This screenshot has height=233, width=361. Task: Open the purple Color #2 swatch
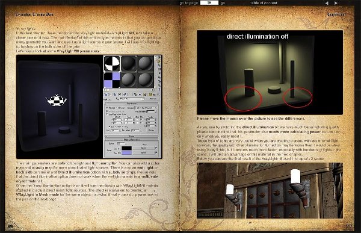point(126,153)
